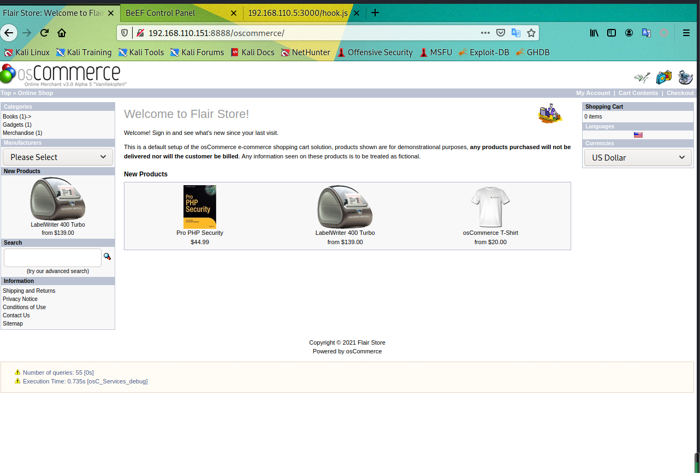Click the checkout header icon
Image resolution: width=700 pixels, height=473 pixels.
point(685,78)
